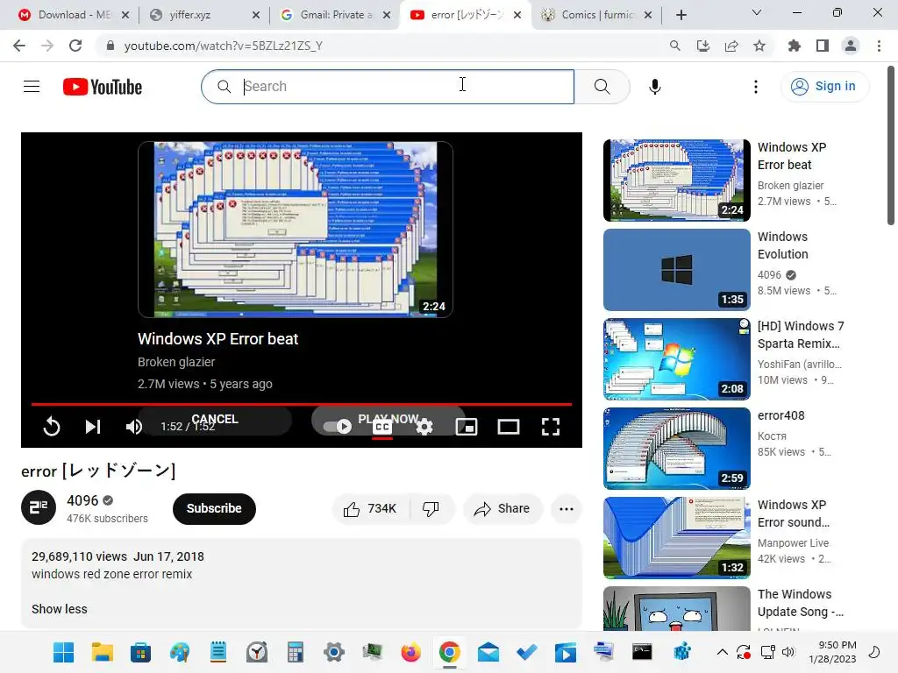The height and width of the screenshot is (673, 898).
Task: Like the video (734K)
Action: (x=370, y=509)
